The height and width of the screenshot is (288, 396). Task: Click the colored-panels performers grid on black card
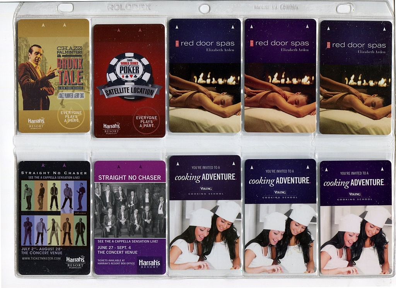54,213
